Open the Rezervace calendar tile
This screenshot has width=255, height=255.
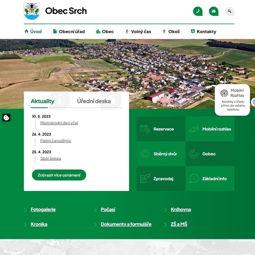tap(161, 129)
